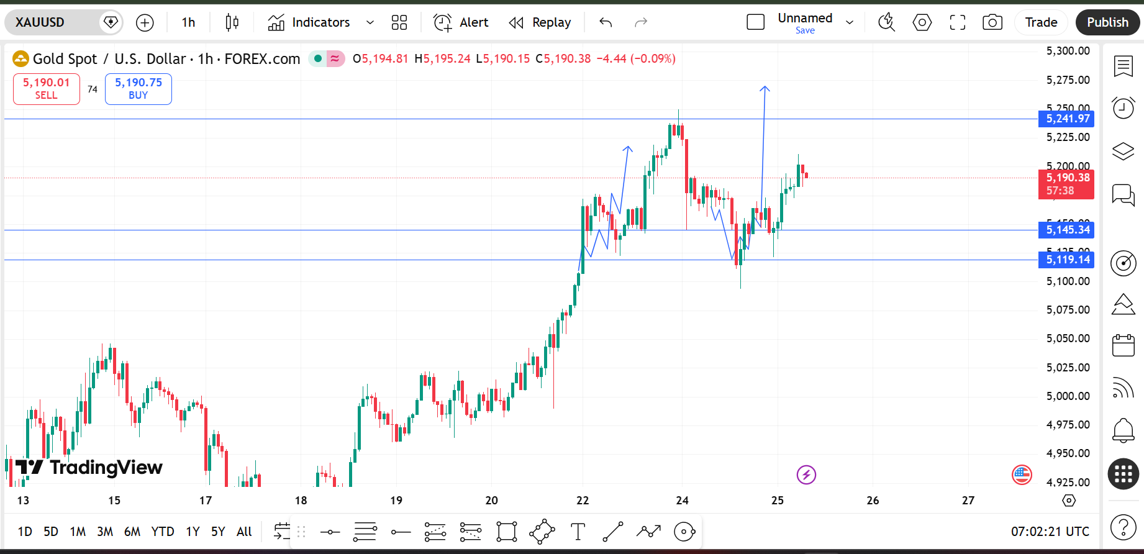
Task: Select the 1Y time range
Action: point(193,532)
